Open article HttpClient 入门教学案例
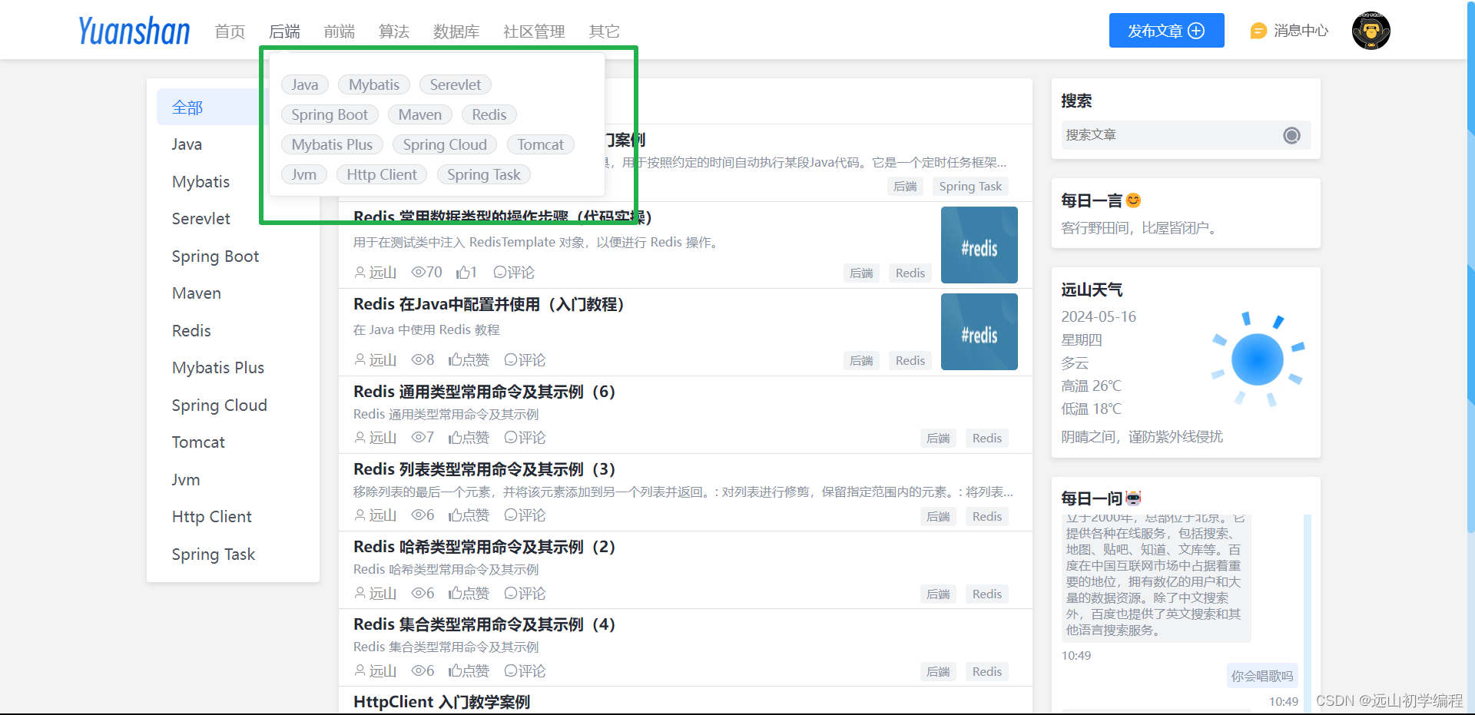The height and width of the screenshot is (715, 1475). click(442, 702)
